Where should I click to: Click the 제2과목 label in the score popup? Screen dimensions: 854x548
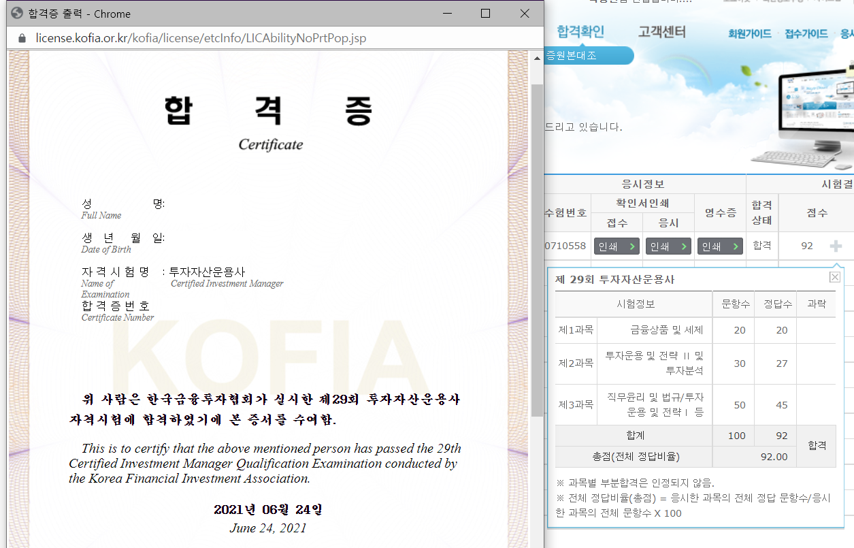coord(576,364)
